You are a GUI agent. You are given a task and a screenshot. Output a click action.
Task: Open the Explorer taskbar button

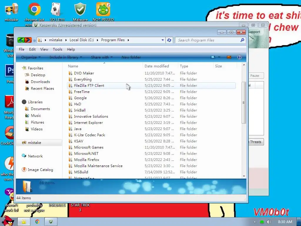(24, 222)
